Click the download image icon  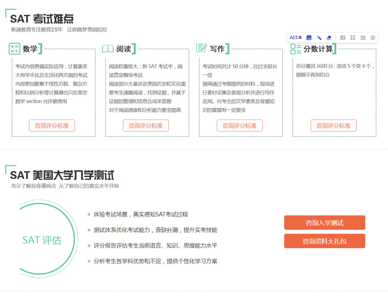coord(363,38)
